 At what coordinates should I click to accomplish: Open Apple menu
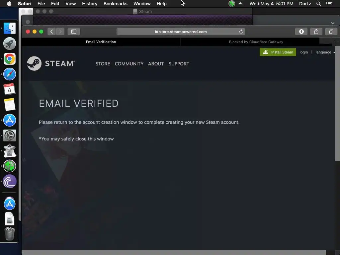tap(9, 4)
